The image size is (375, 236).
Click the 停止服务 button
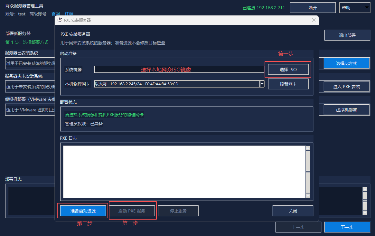pyautogui.click(x=178, y=211)
